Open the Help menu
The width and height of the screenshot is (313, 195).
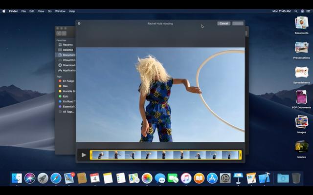click(72, 11)
